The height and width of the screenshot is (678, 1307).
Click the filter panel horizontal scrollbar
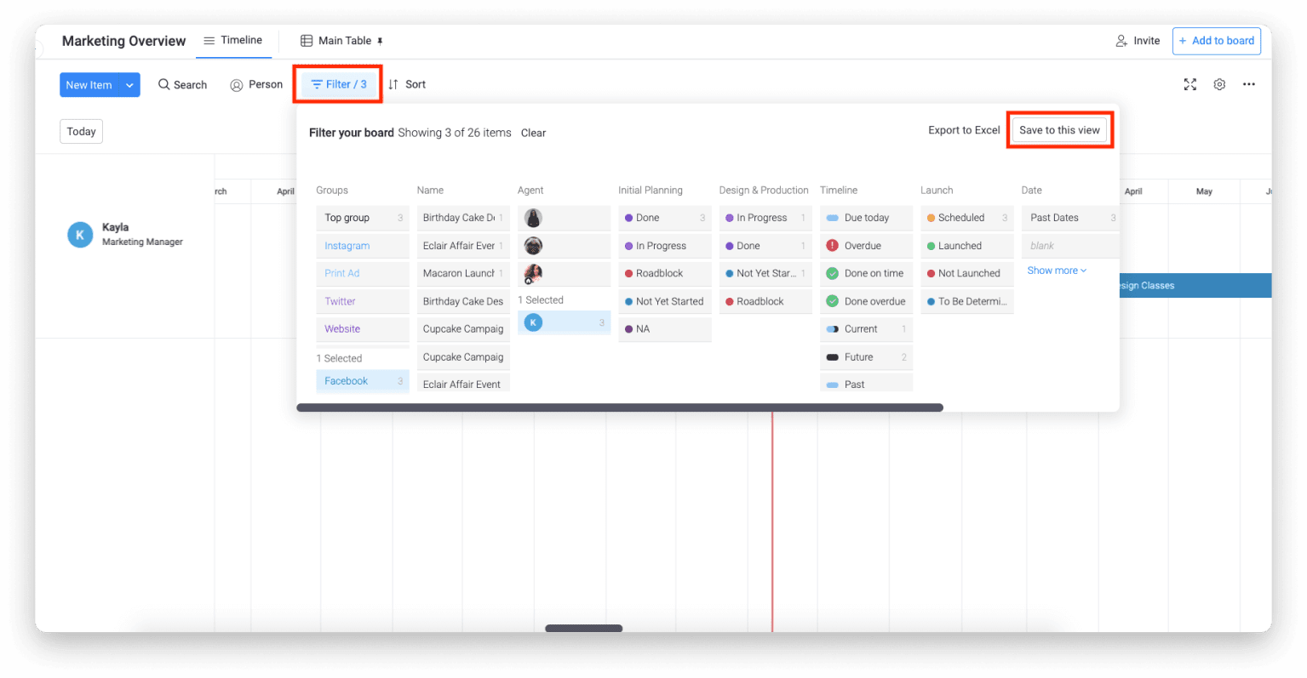[x=620, y=407]
